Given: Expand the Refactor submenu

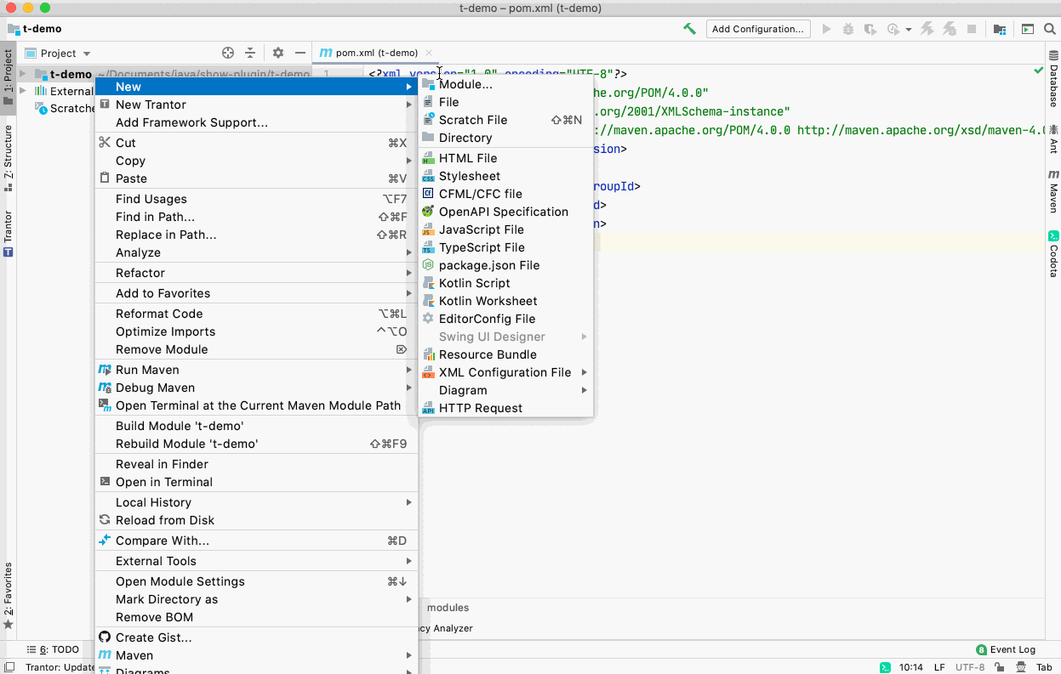Looking at the screenshot, I should pyautogui.click(x=256, y=273).
